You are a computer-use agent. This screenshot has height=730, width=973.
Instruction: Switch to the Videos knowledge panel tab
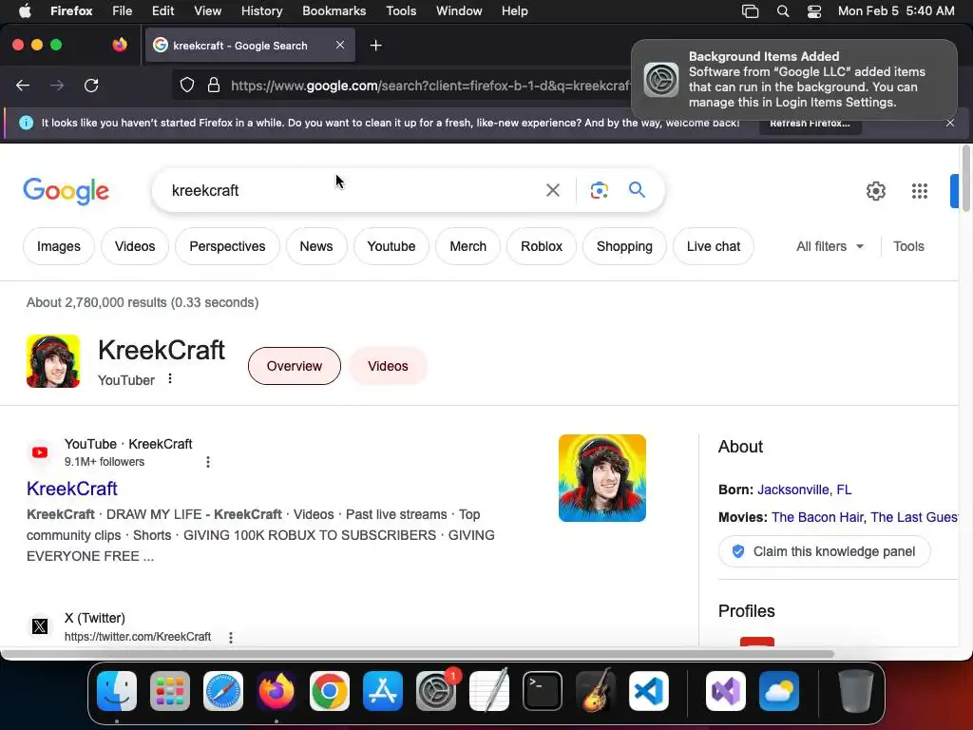coord(388,366)
